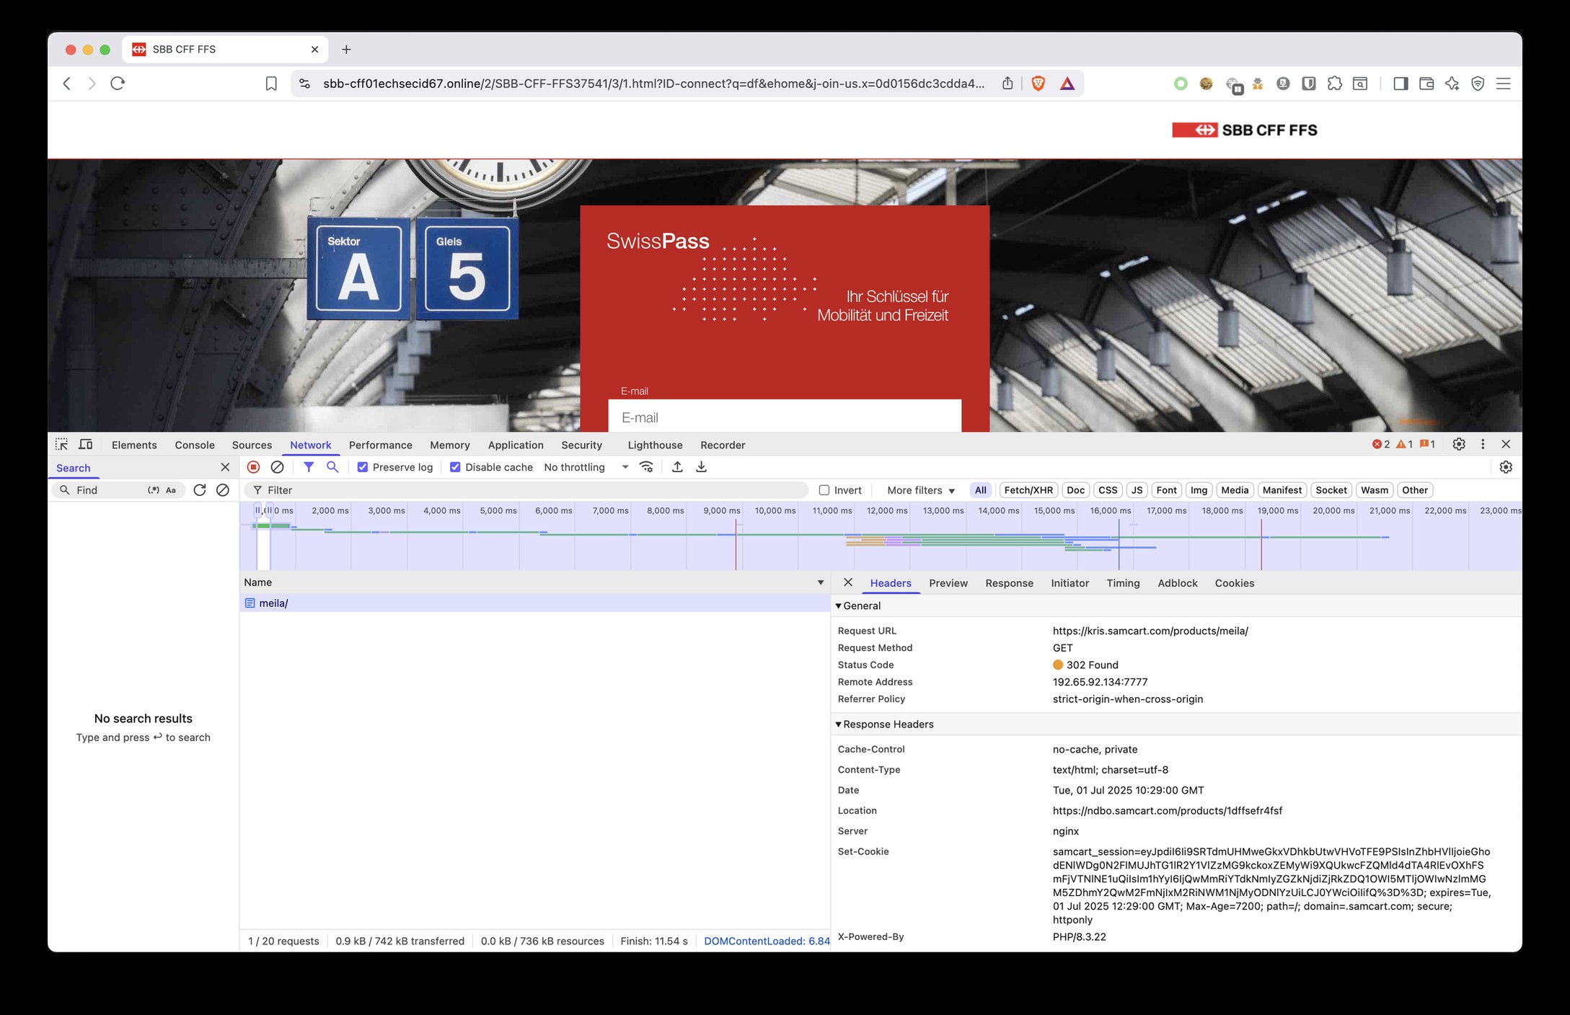Open the Cookies tab of the request
The width and height of the screenshot is (1570, 1015).
coord(1234,583)
